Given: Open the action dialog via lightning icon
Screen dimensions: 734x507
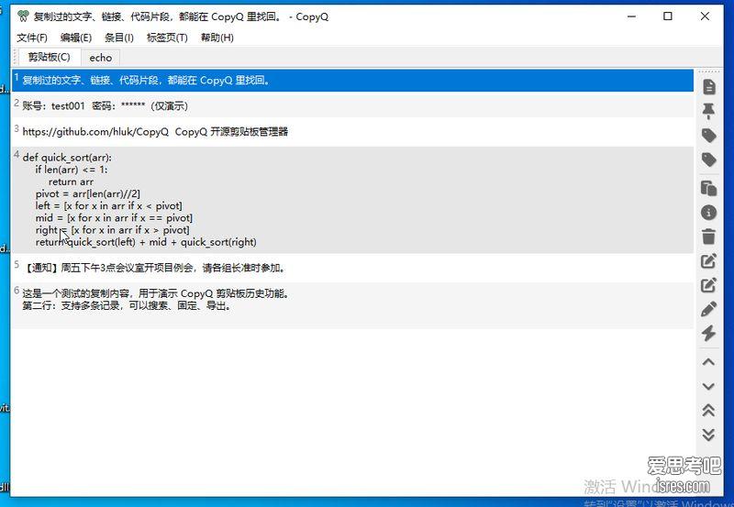Looking at the screenshot, I should pyautogui.click(x=708, y=333).
